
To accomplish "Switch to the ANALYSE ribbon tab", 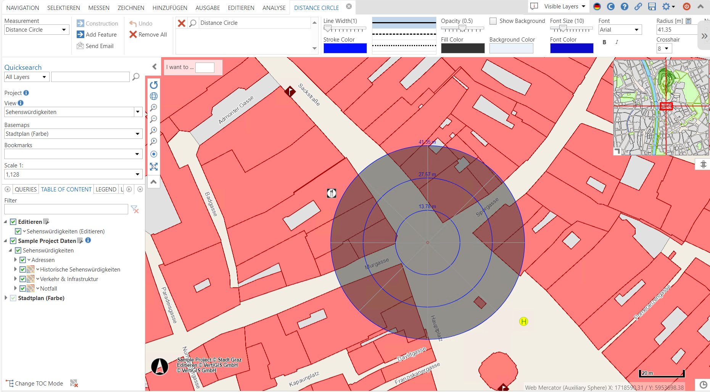I will (274, 7).
